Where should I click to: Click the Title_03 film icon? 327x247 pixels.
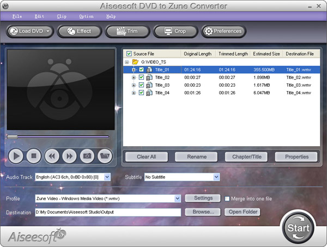click(x=149, y=85)
